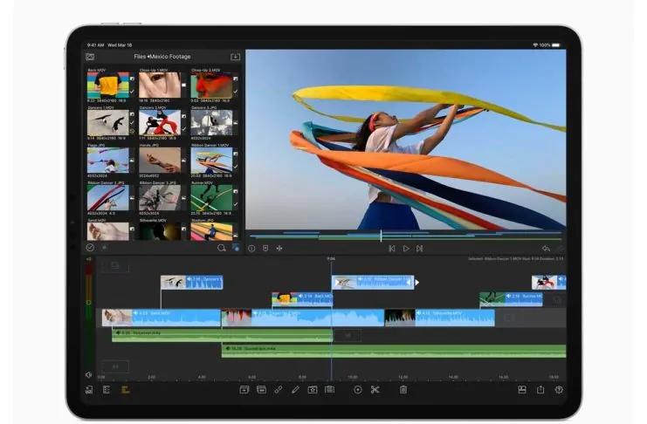647x424 pixels.
Task: Open the clip info icon below preview
Action: pyautogui.click(x=251, y=249)
